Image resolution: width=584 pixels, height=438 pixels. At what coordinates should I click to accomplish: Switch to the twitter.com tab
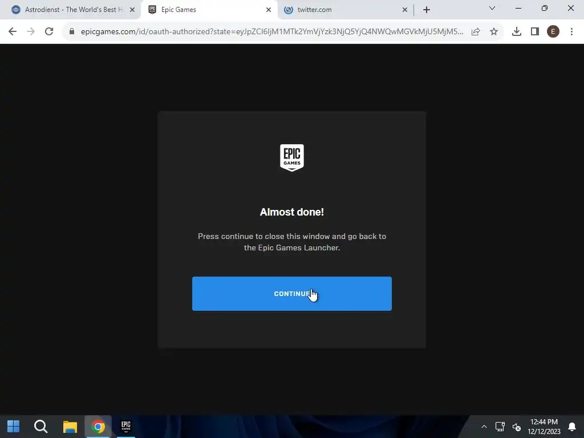(345, 10)
